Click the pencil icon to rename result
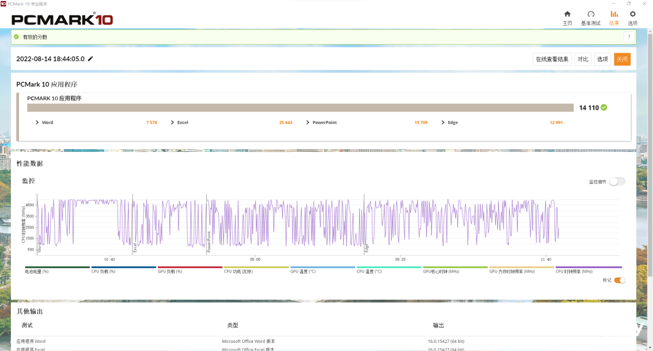Screen dimensions: 653x351 (90, 59)
